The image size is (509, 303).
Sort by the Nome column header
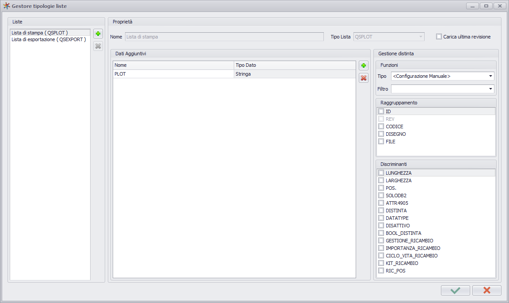[173, 65]
